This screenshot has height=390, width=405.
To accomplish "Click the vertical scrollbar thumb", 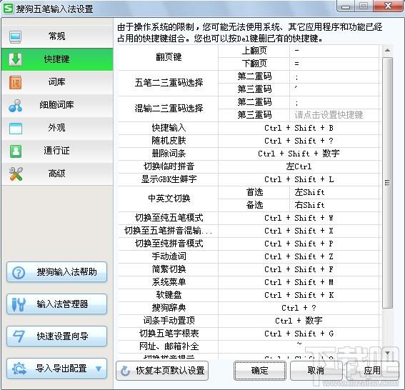I will 387,183.
